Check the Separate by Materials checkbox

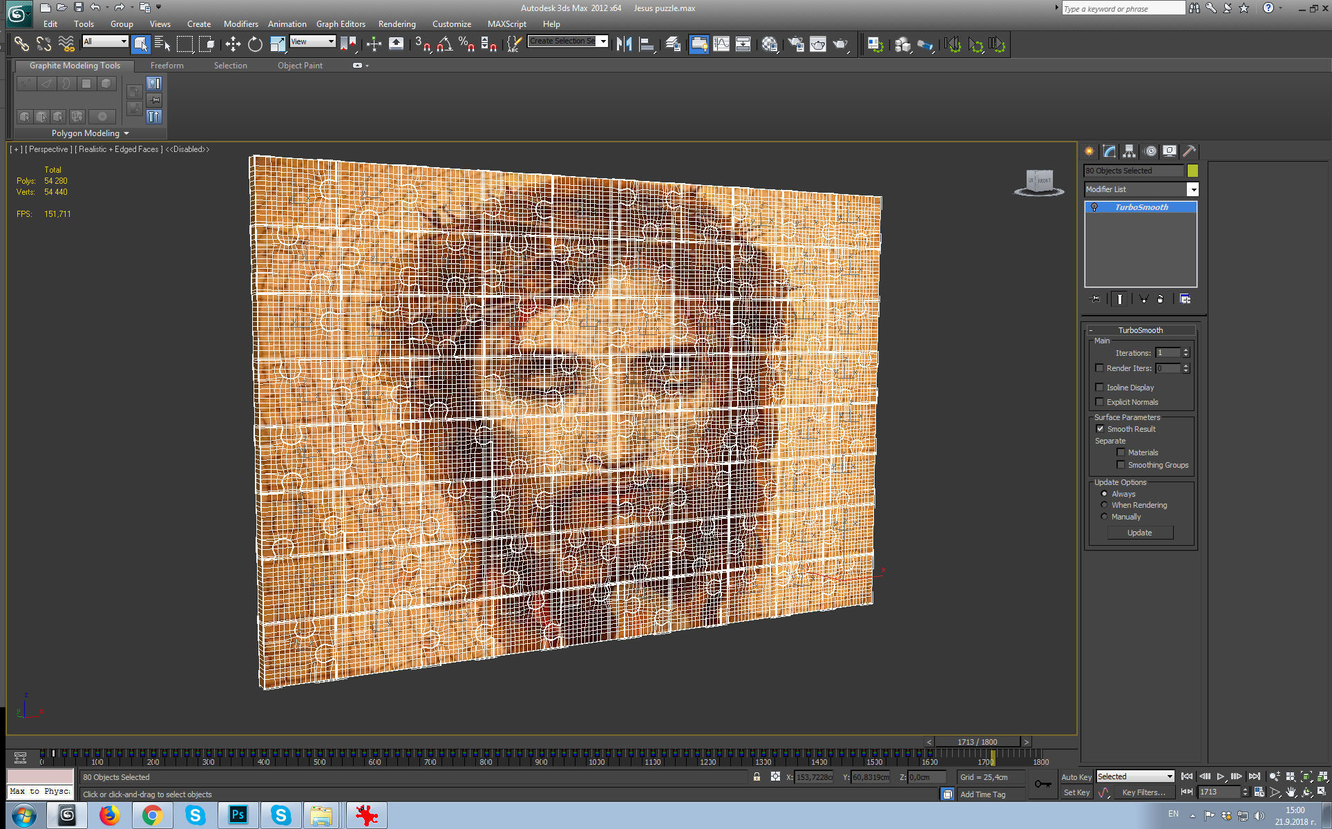(x=1121, y=452)
